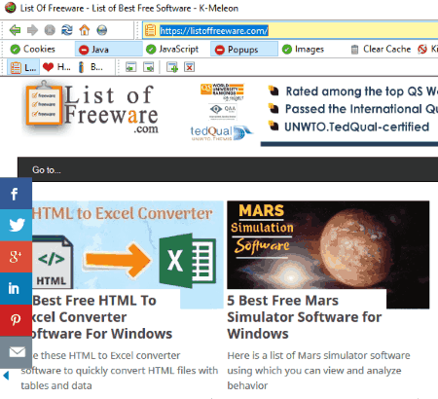This screenshot has height=399, width=438.
Task: Click the HTML to Excel converter description text
Action: tap(120, 371)
